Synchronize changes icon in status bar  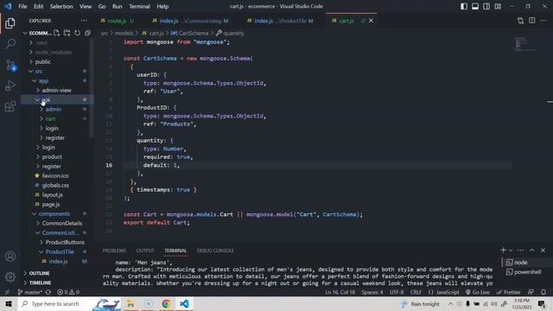click(x=48, y=292)
